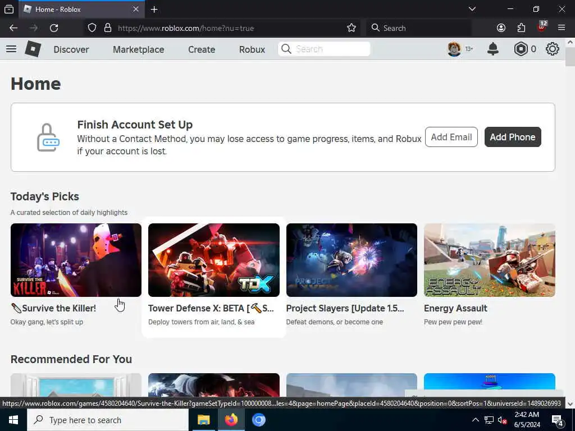575x431 pixels.
Task: Go back with the browser back arrow
Action: 13,28
